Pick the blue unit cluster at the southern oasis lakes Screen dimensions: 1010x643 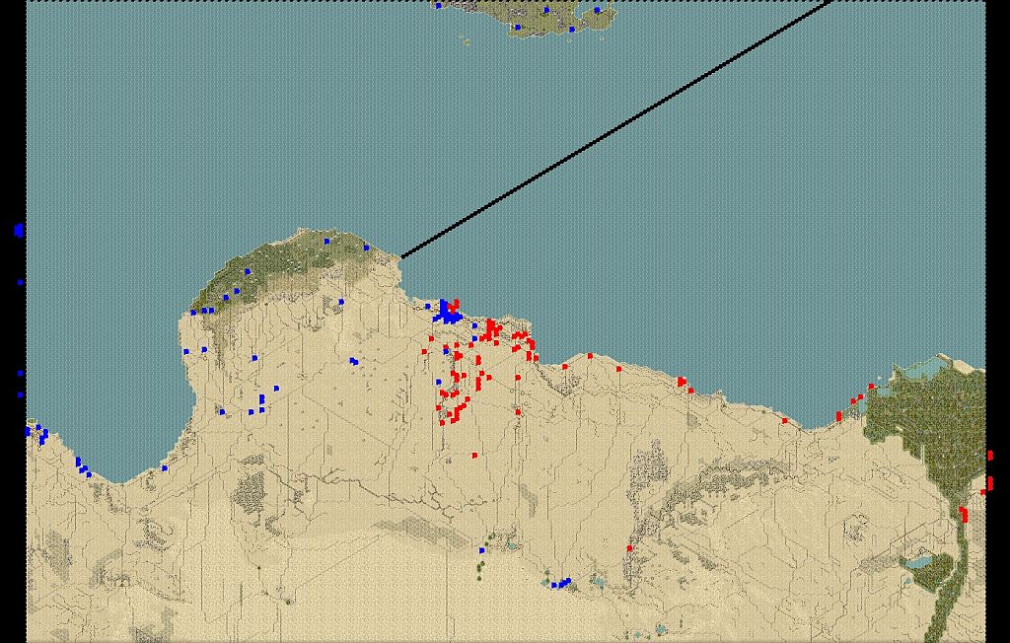(561, 583)
